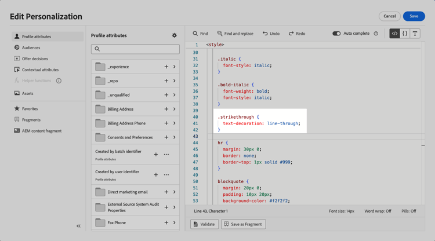Expand the Fax Phone folder
This screenshot has width=435, height=241.
pyautogui.click(x=174, y=222)
